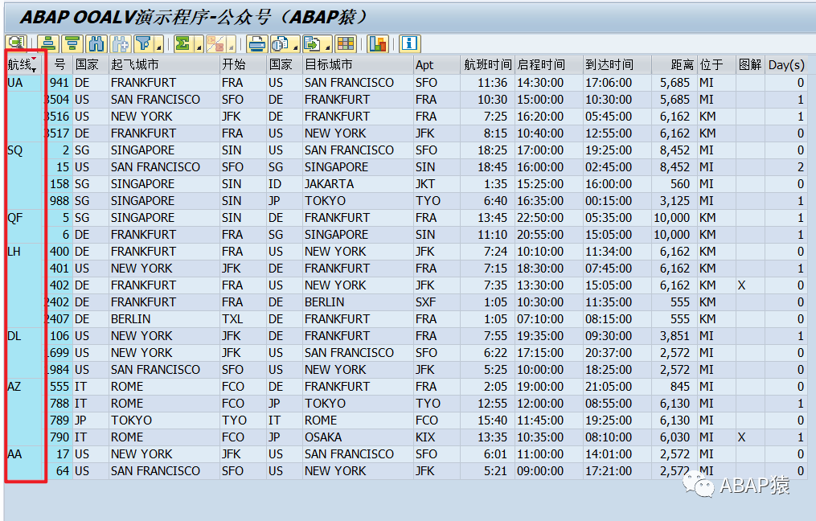Open the Display Graphic chart icon
Screen dimensions: 816x521
[378, 43]
